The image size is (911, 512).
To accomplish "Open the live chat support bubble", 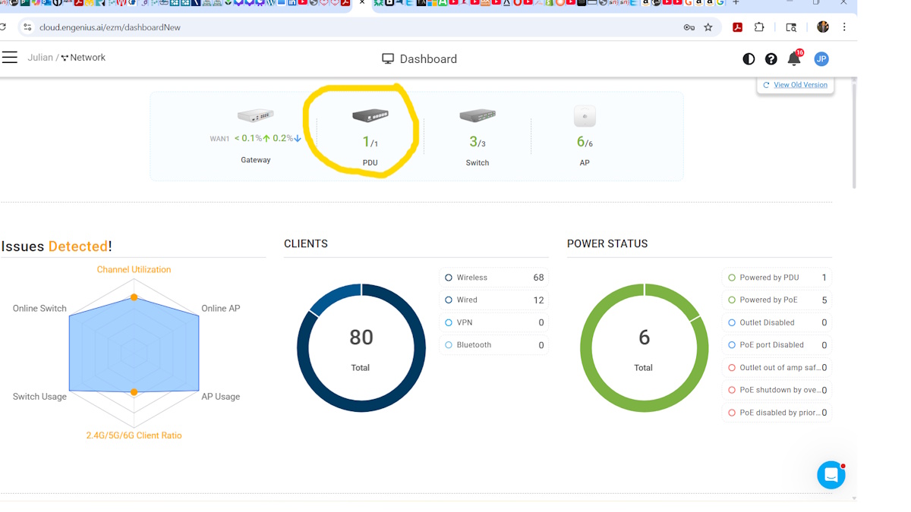I will click(x=831, y=475).
